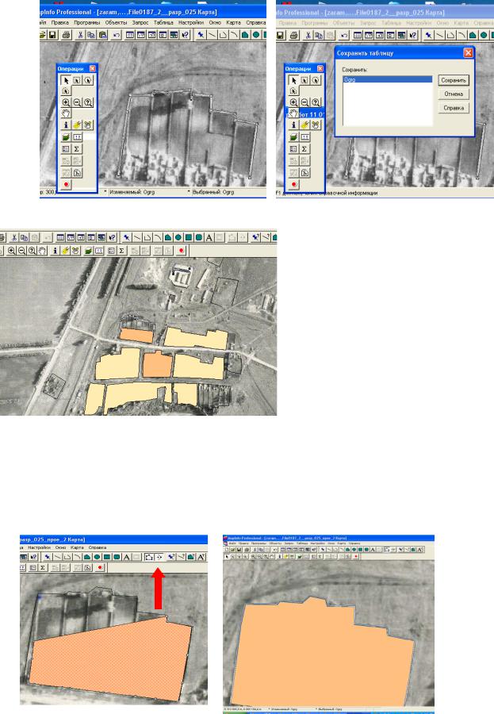This screenshot has width=494, height=714.
Task: Pick Line tool in yellow-polygons map window
Action: click(x=137, y=238)
